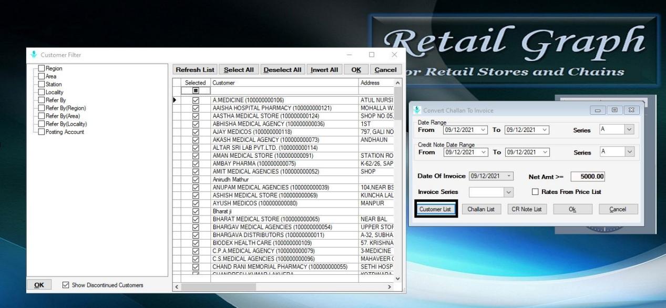Click Select All button
Viewport: 666px width, 308px height.
point(239,69)
